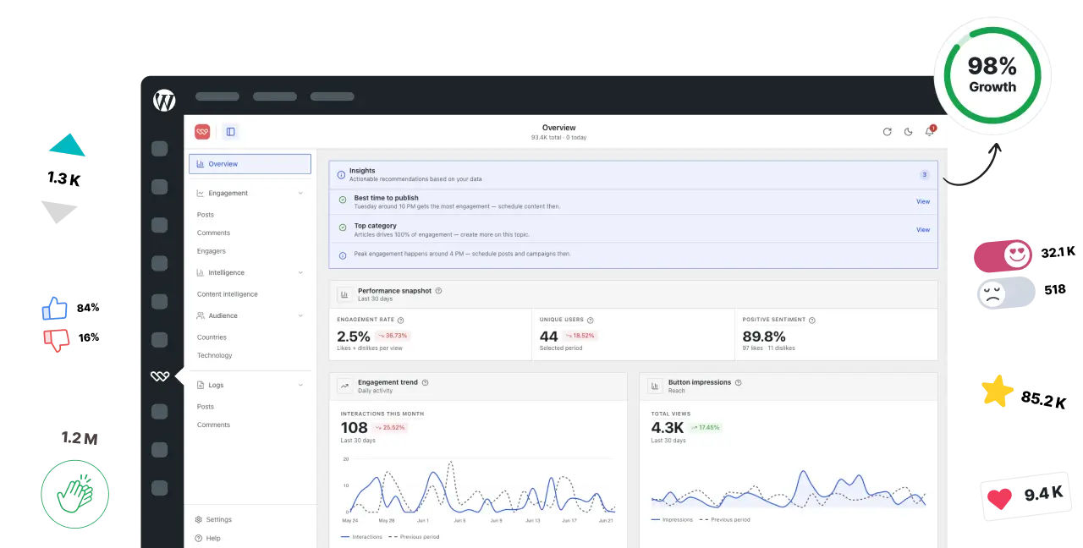1083x548 pixels.
Task: Open notifications bell with red badge
Action: (930, 131)
